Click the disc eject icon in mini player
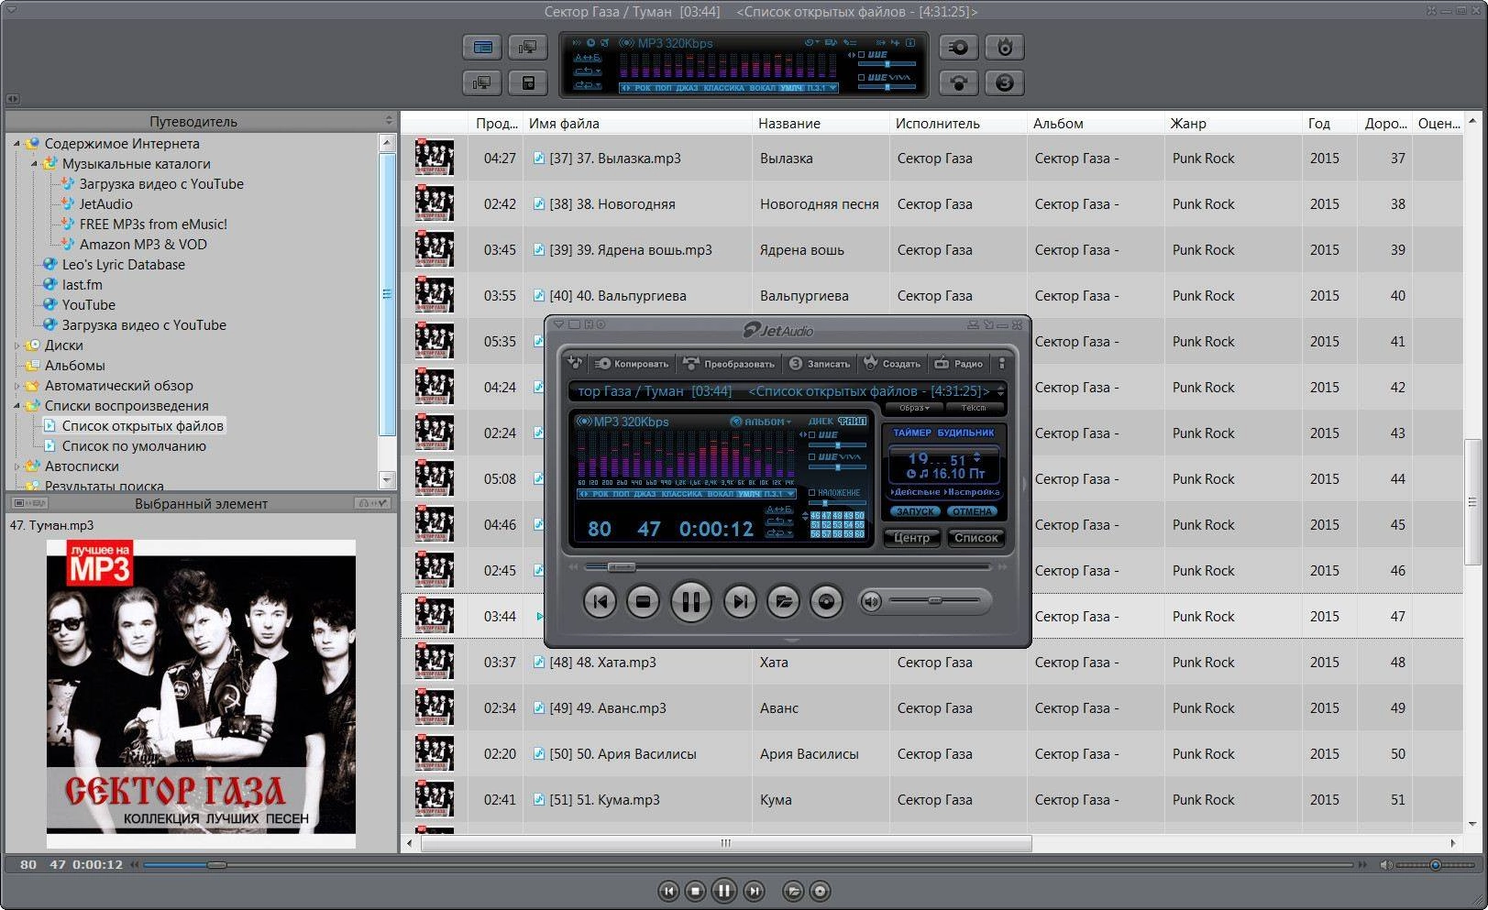The height and width of the screenshot is (910, 1488). tap(826, 602)
